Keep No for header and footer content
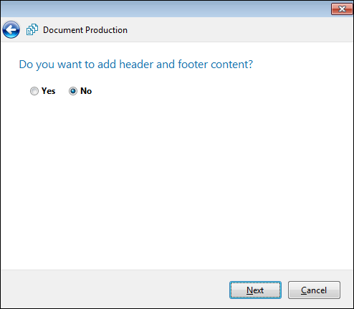Image resolution: width=354 pixels, height=309 pixels. pyautogui.click(x=73, y=91)
